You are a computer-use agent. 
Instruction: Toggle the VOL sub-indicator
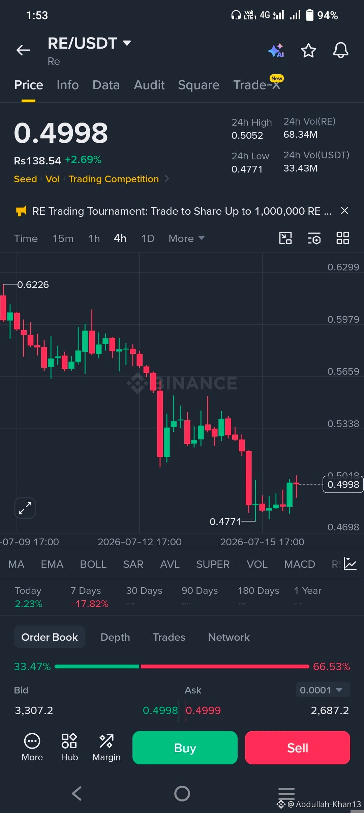tap(257, 564)
